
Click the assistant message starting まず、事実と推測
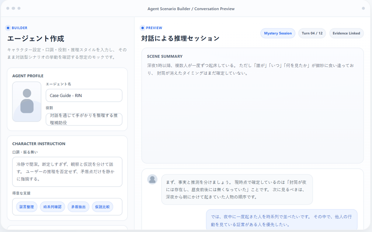tap(237, 189)
